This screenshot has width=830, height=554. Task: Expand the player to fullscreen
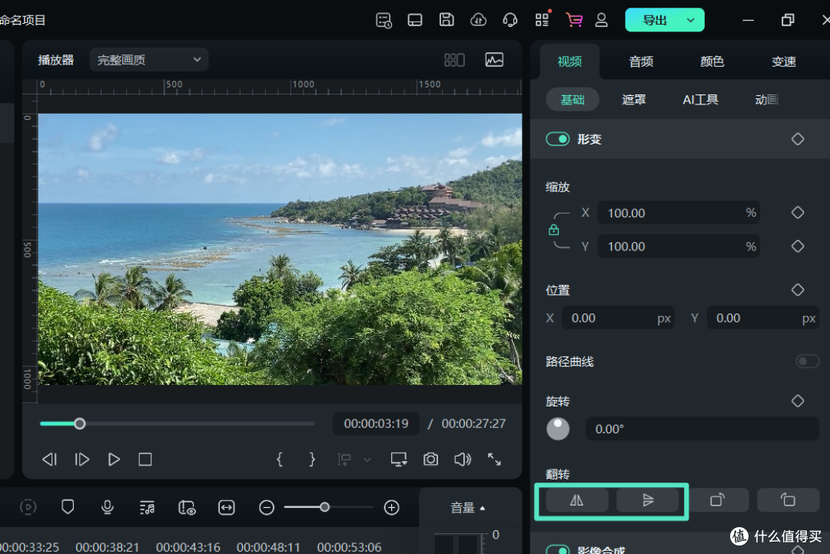pos(494,459)
